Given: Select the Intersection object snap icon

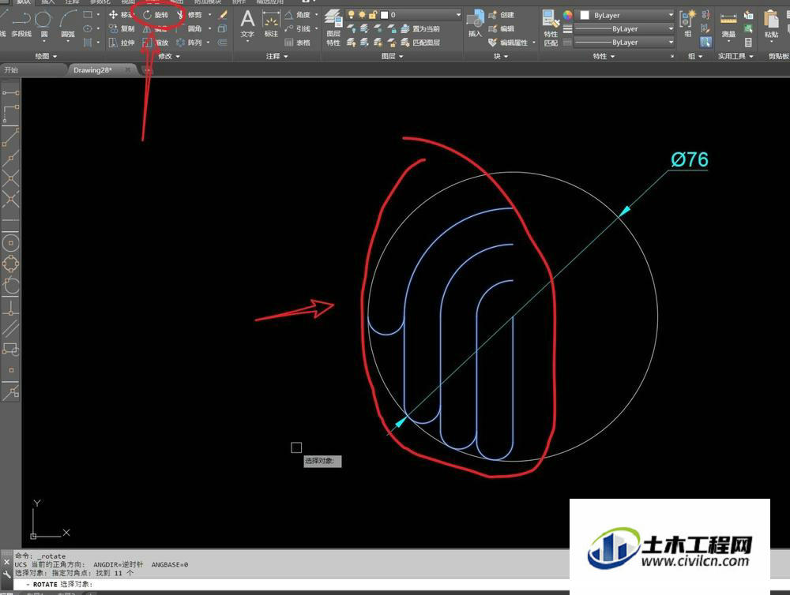Looking at the screenshot, I should 10,178.
